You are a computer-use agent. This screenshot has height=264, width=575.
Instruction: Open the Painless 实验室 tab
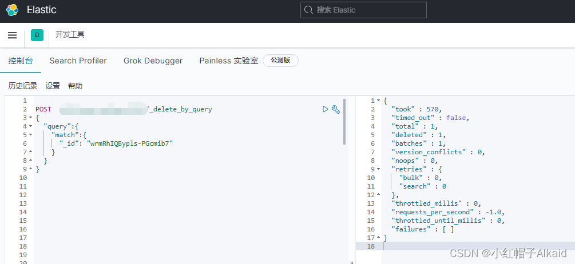pos(229,61)
